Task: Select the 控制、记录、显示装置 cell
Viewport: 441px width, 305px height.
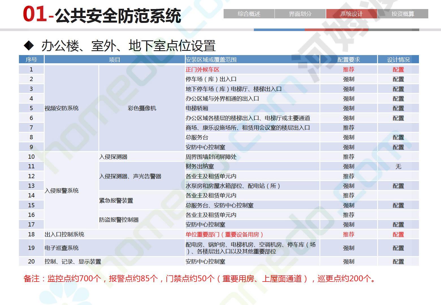Action: [114, 262]
